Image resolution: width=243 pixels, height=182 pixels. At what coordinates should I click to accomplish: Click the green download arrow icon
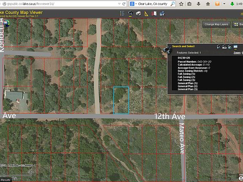coord(232,4)
